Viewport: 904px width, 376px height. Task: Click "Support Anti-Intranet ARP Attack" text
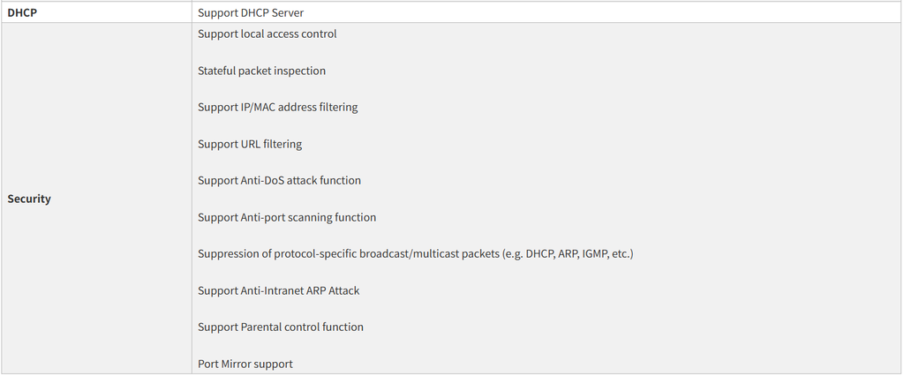click(x=278, y=291)
